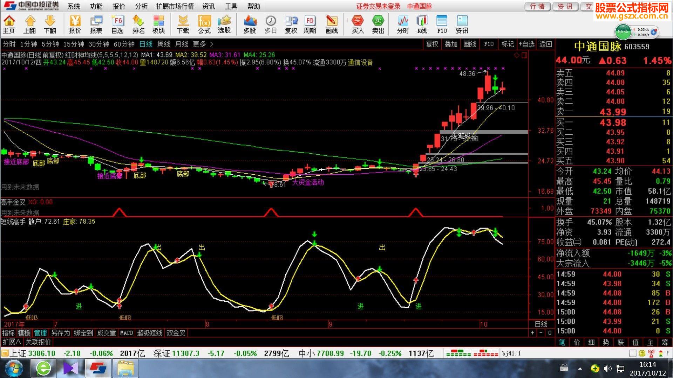Click the +自选 add to watchlist button
673x378 pixels.
click(526, 44)
